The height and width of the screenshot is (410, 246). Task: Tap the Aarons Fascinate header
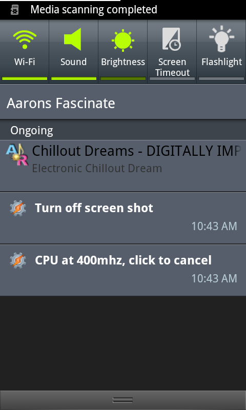tap(123, 102)
